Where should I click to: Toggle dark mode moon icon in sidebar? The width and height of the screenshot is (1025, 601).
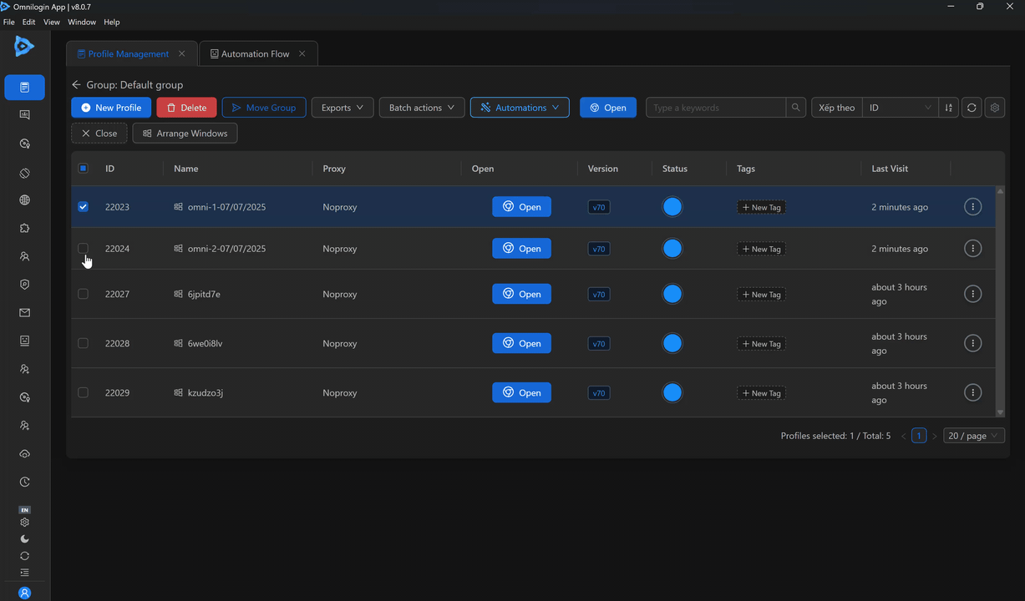(x=24, y=539)
